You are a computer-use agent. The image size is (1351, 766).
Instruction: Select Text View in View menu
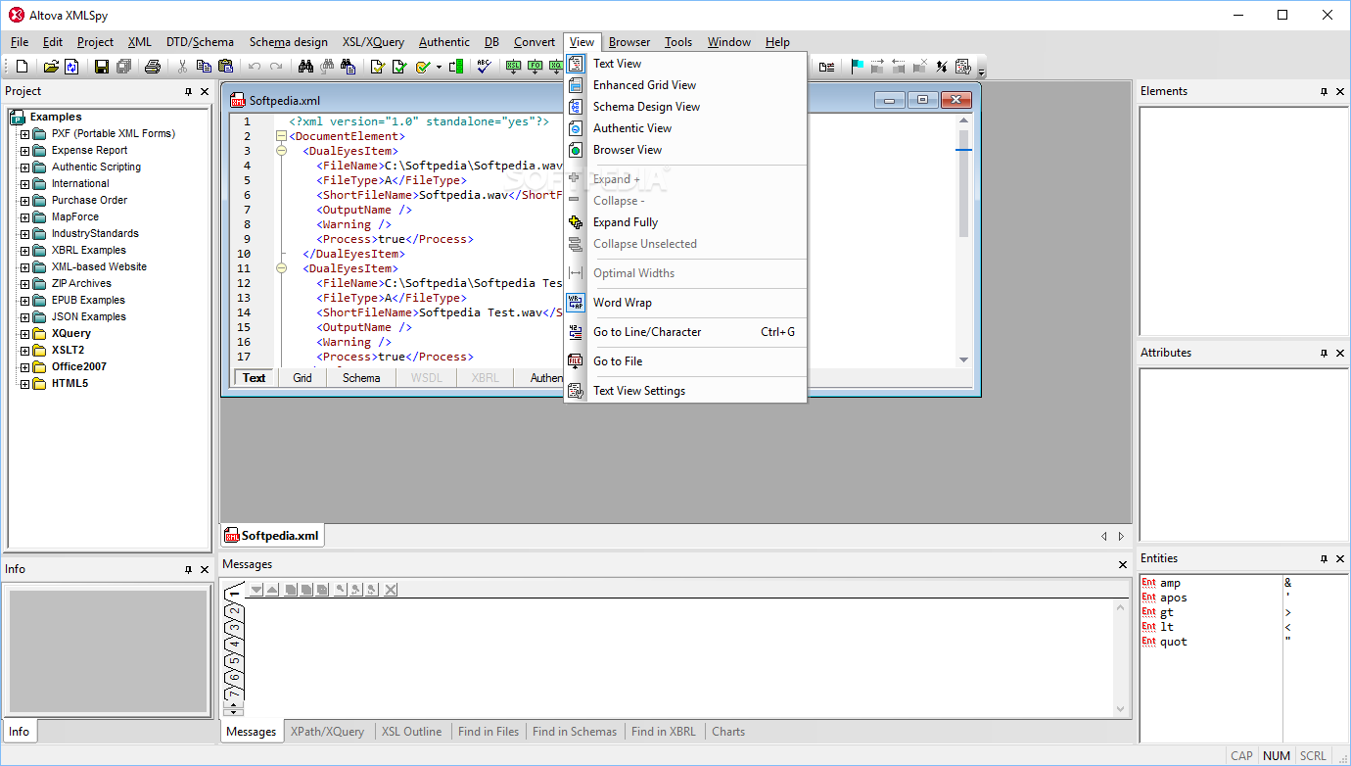click(685, 64)
